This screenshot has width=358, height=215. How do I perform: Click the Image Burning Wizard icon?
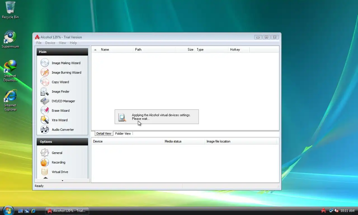click(45, 72)
